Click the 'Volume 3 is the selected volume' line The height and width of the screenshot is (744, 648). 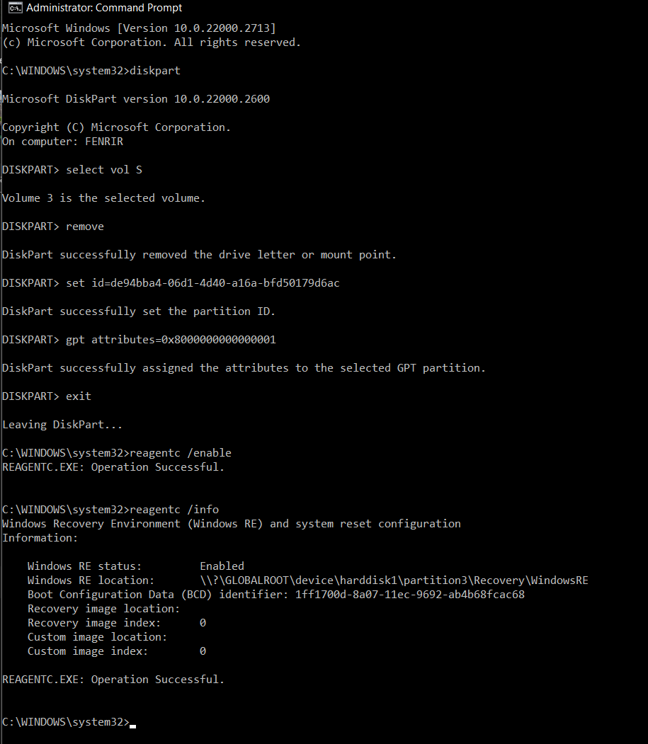[103, 198]
